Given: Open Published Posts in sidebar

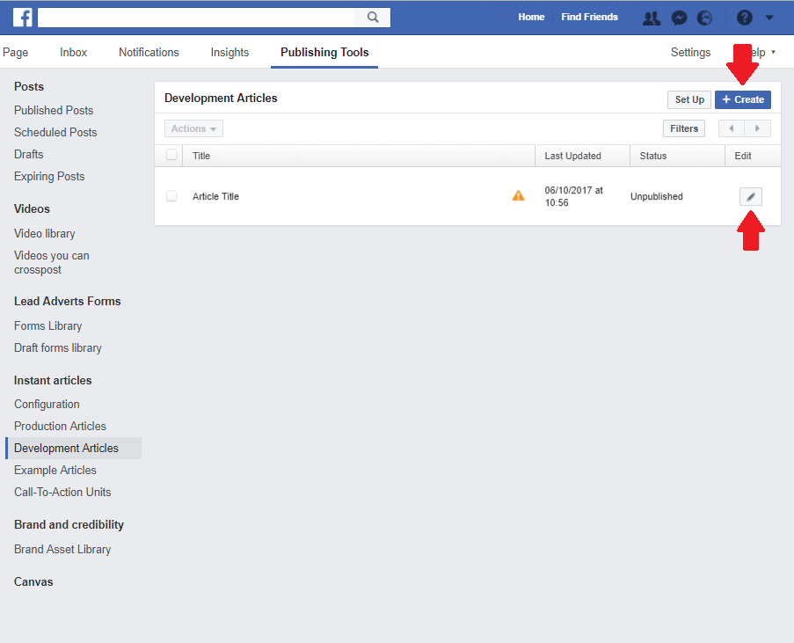Looking at the screenshot, I should [54, 111].
